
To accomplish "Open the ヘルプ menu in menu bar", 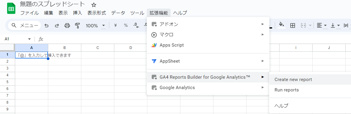I will [180, 13].
